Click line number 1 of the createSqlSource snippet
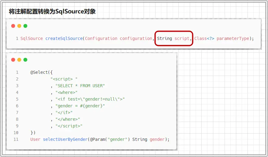The height and width of the screenshot is (157, 268). click(17, 38)
